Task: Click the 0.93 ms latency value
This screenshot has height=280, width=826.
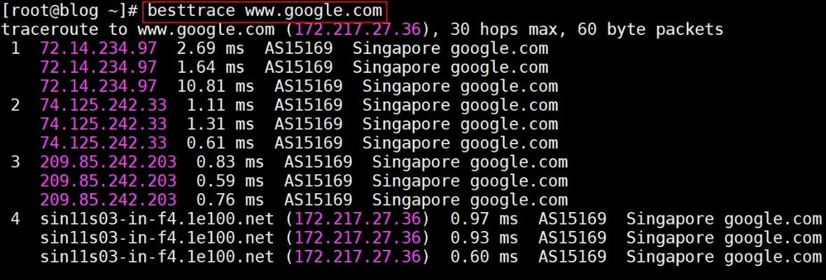Action: click(484, 238)
